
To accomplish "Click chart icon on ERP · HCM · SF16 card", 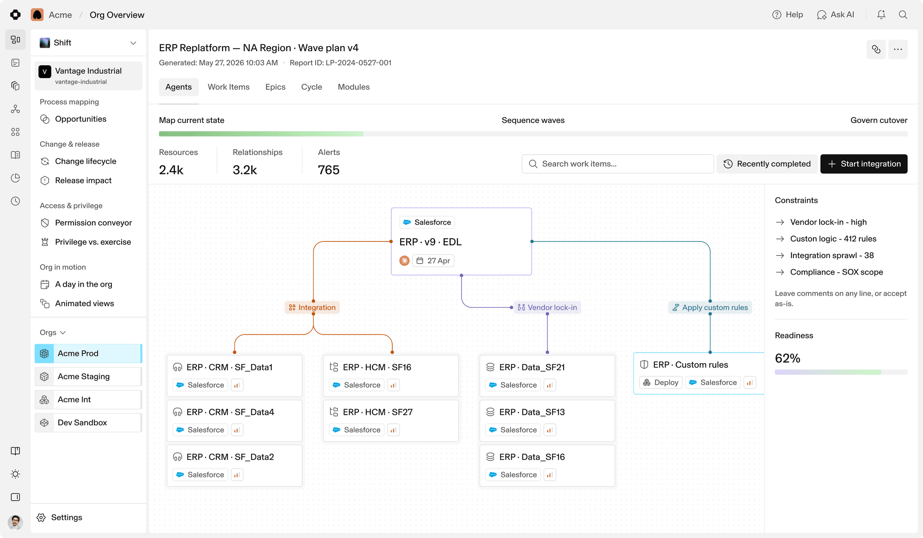I will coord(393,385).
